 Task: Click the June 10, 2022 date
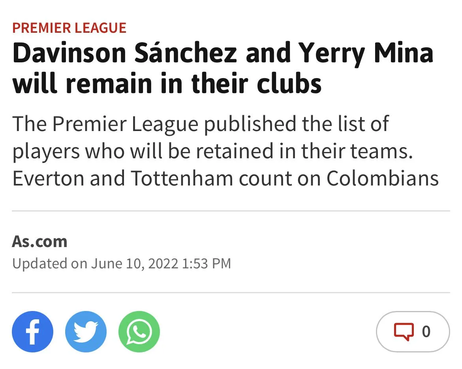coord(135,263)
